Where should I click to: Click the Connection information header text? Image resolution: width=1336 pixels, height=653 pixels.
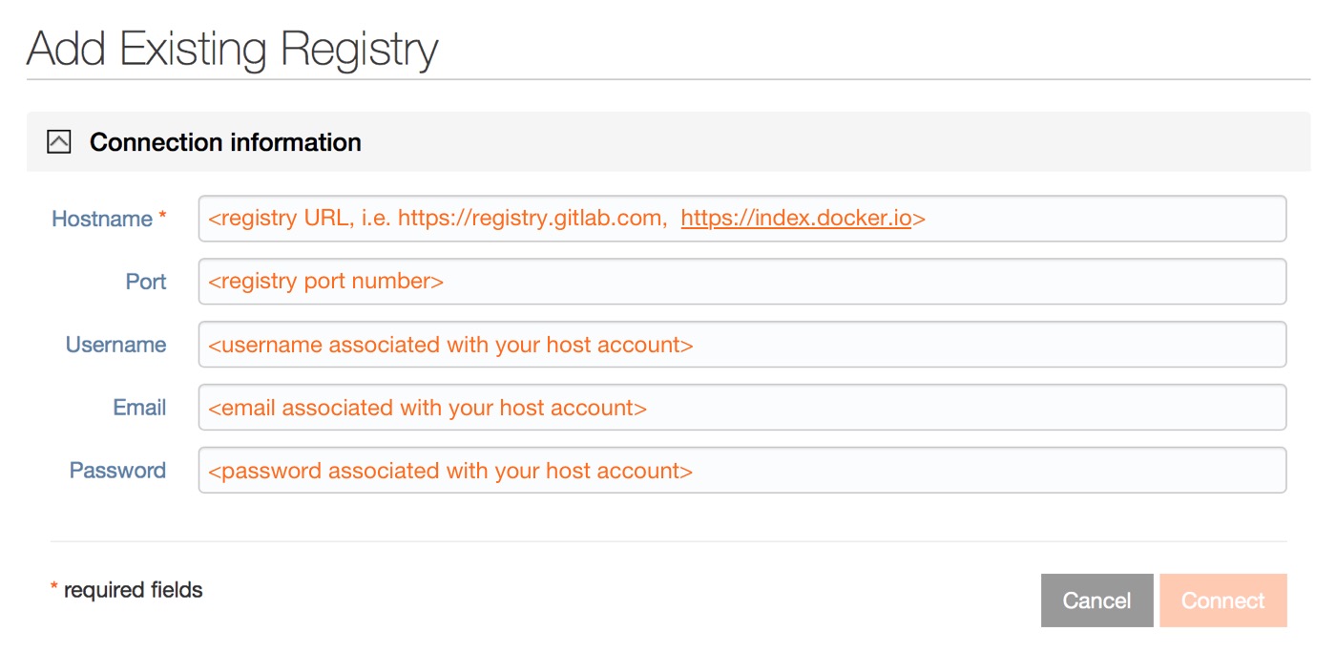coord(224,141)
